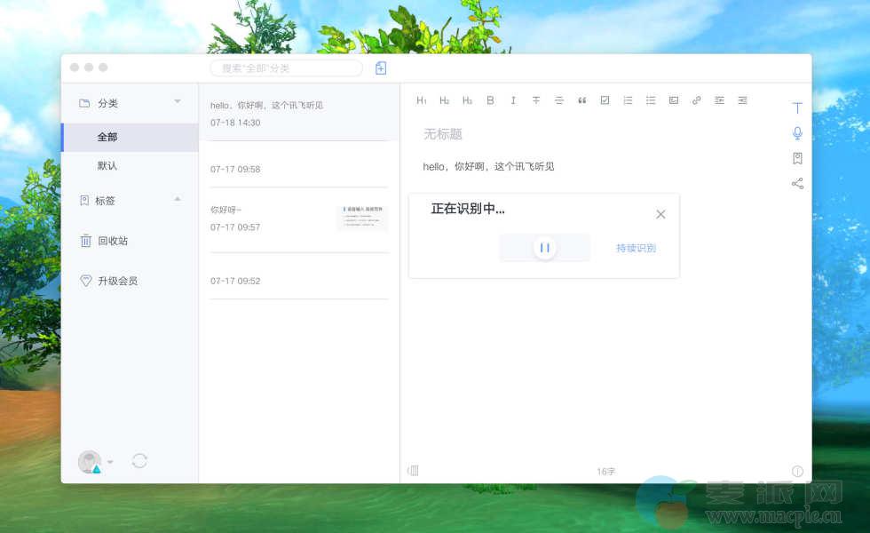Open the 回收站 recycle bin
The height and width of the screenshot is (533, 870).
(112, 241)
